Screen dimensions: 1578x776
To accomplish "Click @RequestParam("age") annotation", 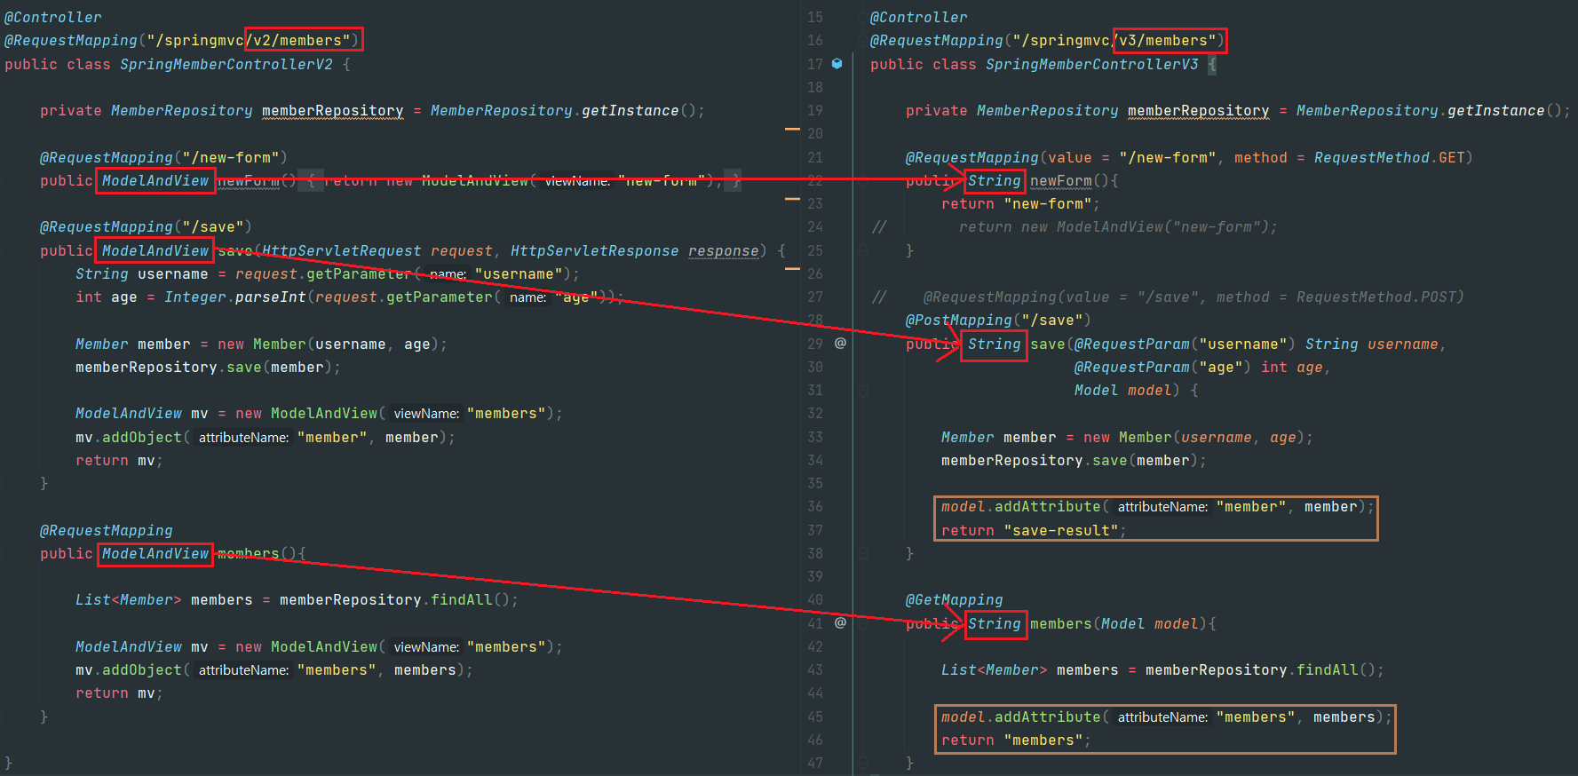I will tap(1162, 368).
